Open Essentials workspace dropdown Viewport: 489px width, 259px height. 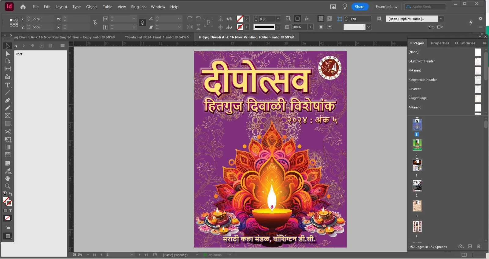(x=387, y=7)
